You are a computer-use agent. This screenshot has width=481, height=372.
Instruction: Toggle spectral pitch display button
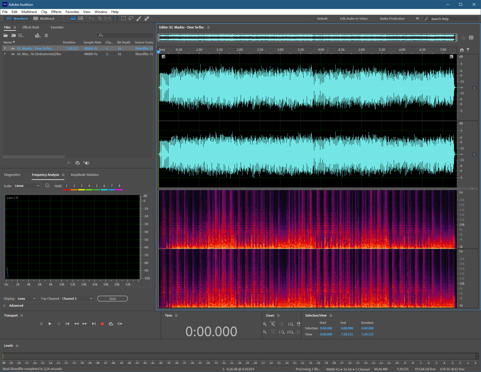(x=81, y=18)
